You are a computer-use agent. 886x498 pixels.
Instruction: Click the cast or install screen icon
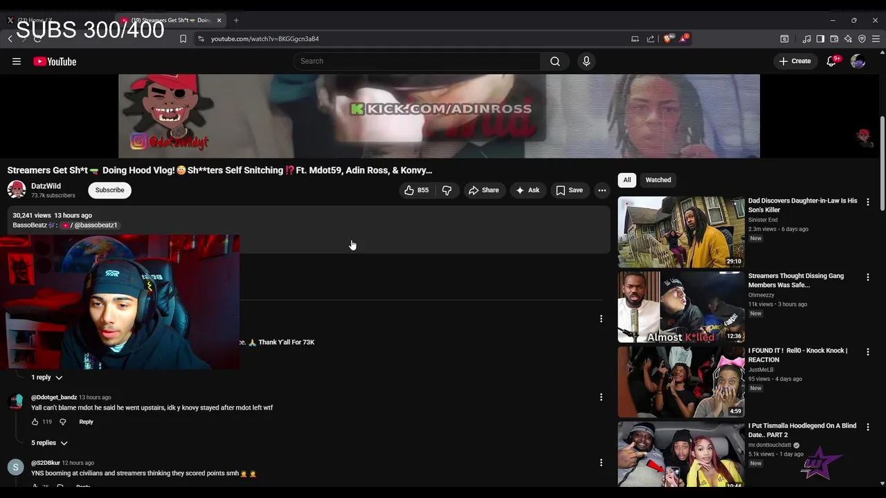(635, 39)
